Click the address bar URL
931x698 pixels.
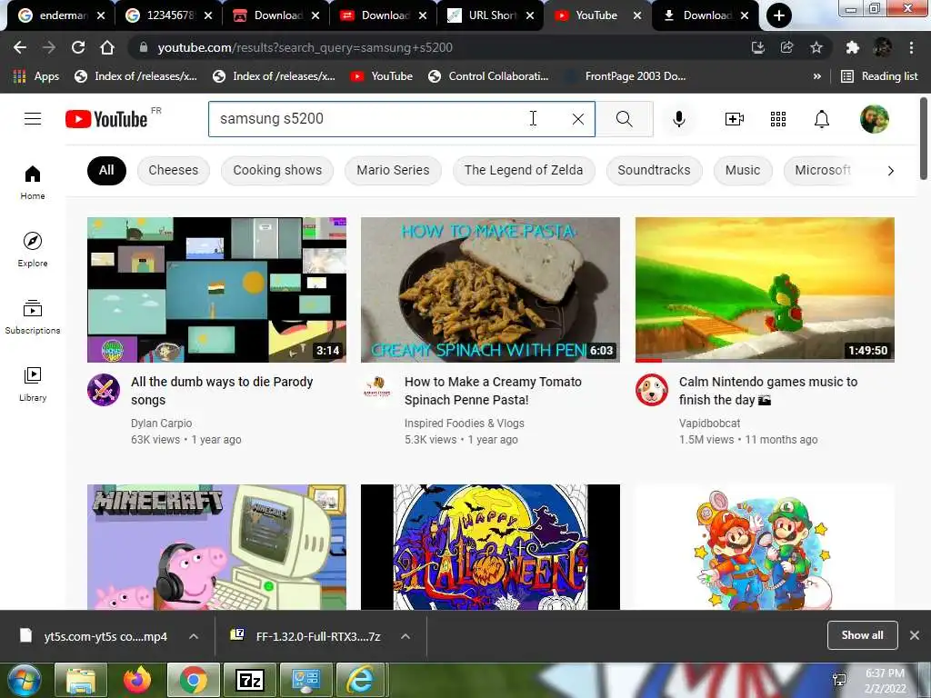pos(305,47)
